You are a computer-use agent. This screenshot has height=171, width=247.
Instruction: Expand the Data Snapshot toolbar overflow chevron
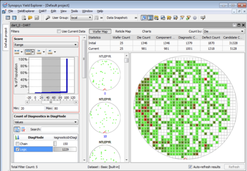136,18
